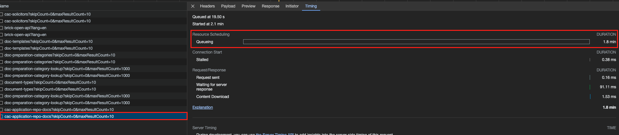Select the Timing tab
The height and width of the screenshot is (135, 619).
coord(311,6)
